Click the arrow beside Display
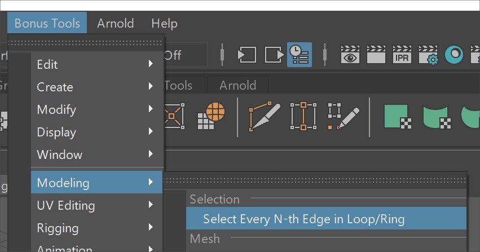This screenshot has height=252, width=480. (151, 131)
